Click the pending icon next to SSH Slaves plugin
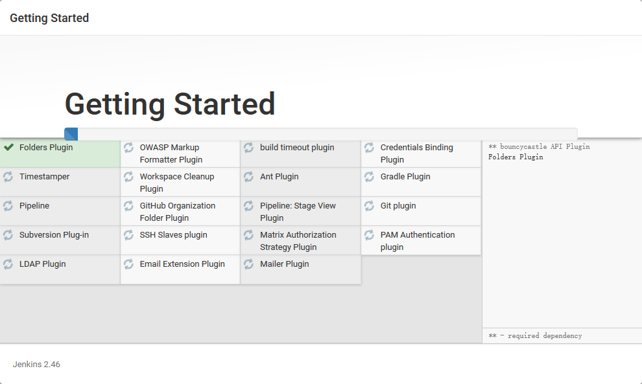Screen dimensions: 642x384 [128, 235]
